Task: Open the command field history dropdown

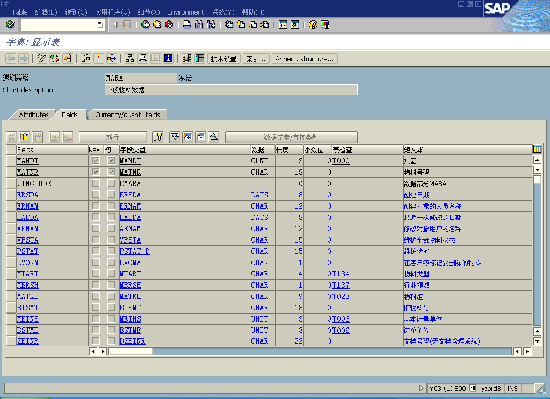Action: (x=100, y=25)
